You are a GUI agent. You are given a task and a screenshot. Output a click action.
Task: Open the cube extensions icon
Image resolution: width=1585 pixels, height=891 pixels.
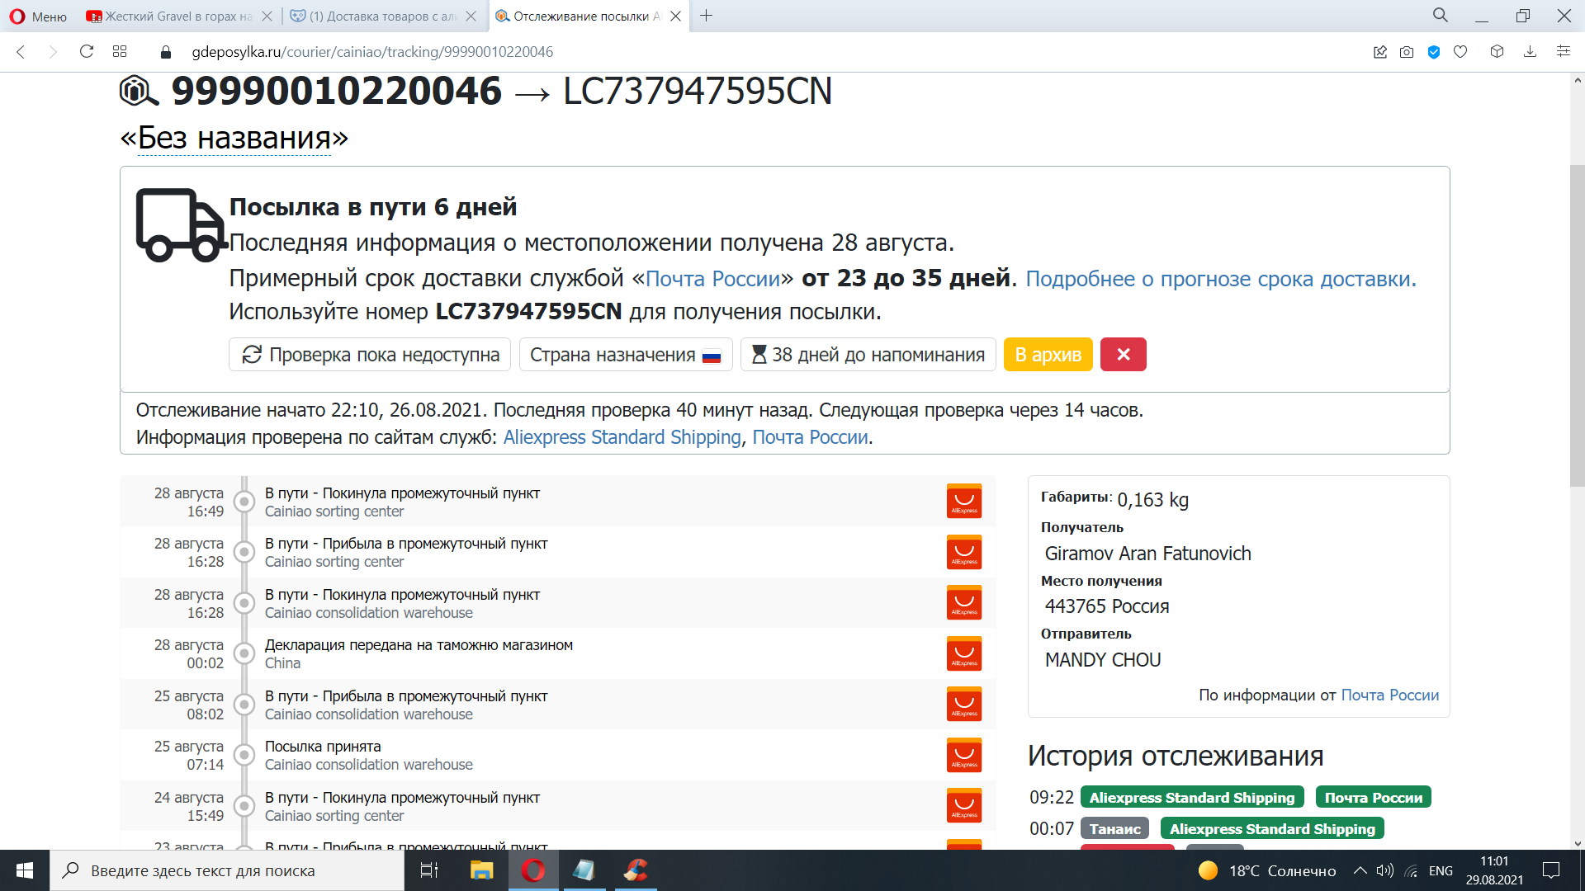point(1497,52)
